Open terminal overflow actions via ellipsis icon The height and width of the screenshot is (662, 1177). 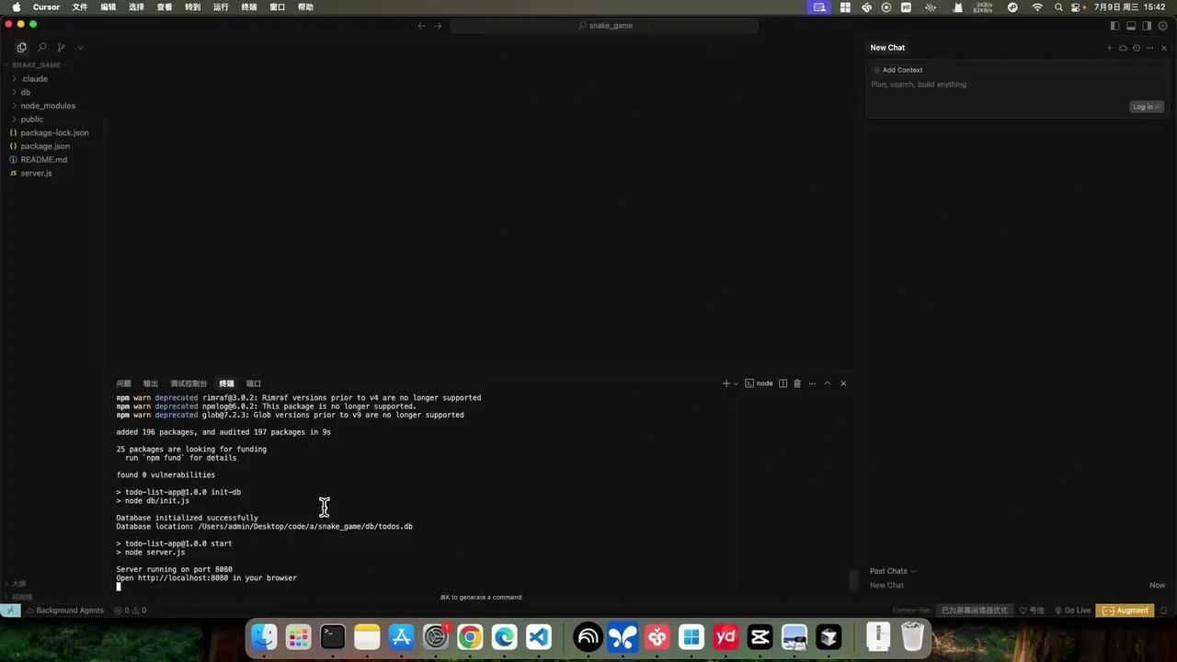[x=812, y=383]
